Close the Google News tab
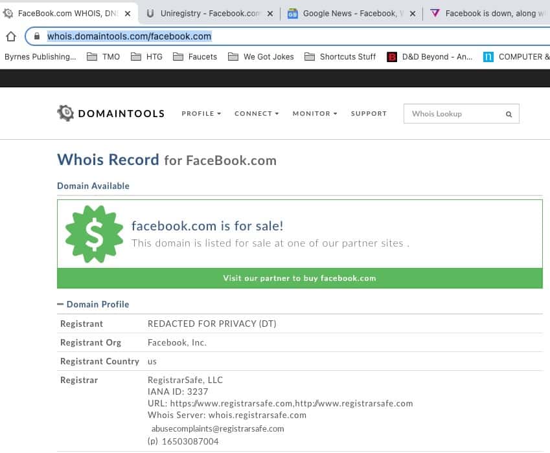 [x=412, y=13]
